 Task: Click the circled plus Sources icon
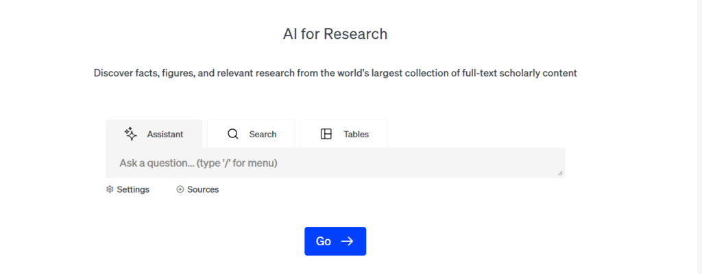tap(180, 189)
